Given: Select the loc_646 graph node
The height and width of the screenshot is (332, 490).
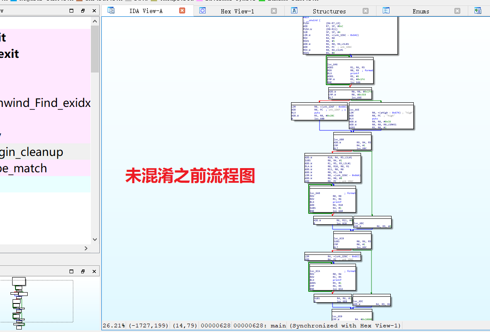Looking at the screenshot, I should [x=350, y=71].
